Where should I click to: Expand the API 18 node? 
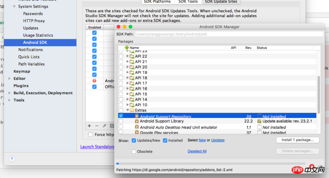coord(127,78)
